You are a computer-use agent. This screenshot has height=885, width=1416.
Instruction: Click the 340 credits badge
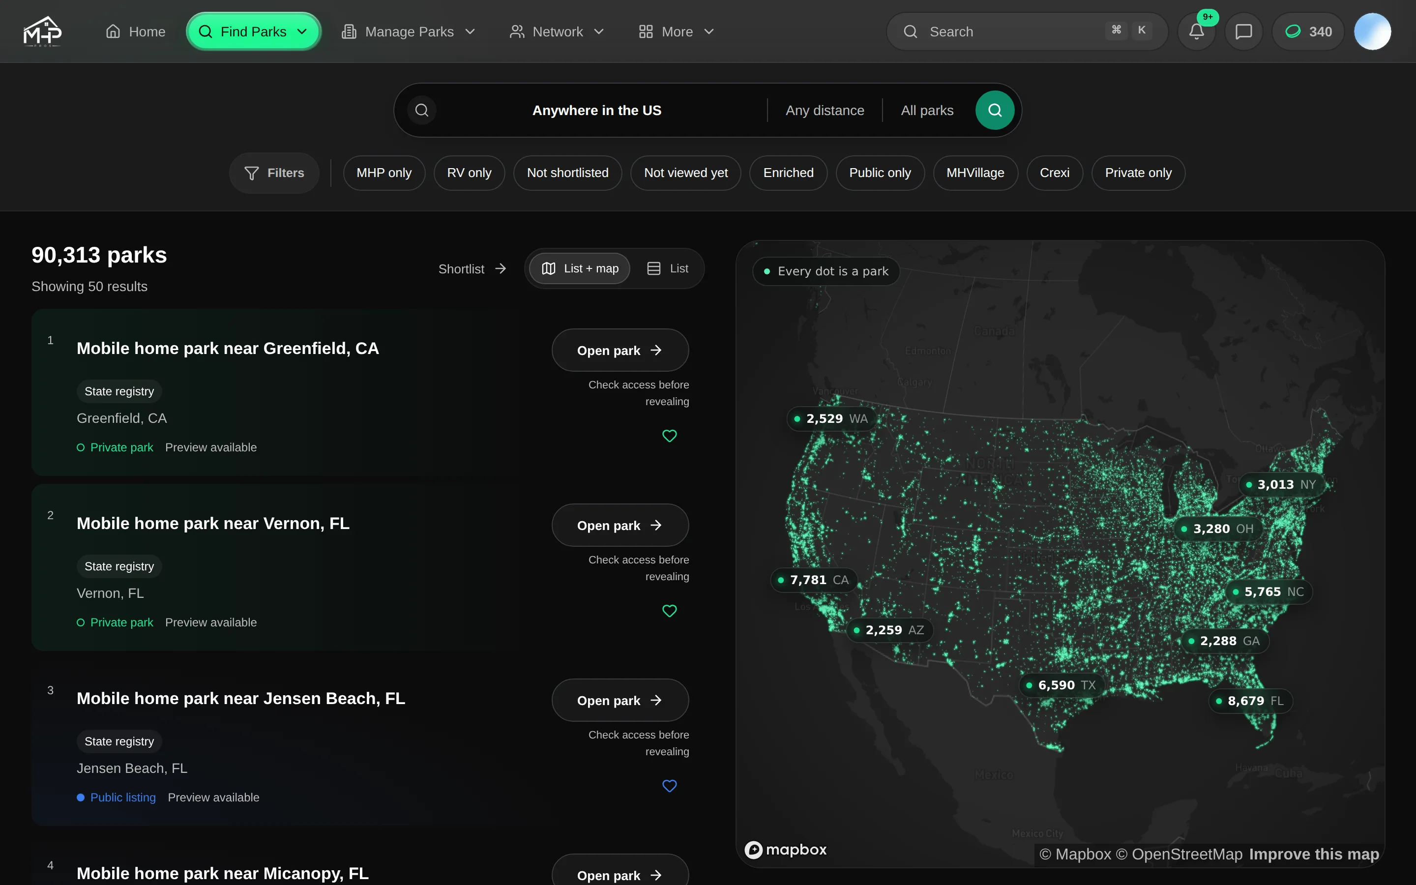click(x=1308, y=31)
